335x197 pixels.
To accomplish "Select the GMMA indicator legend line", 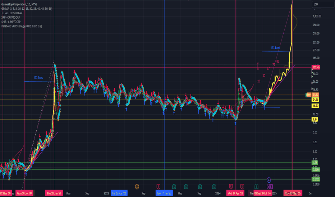I will coord(27,9).
